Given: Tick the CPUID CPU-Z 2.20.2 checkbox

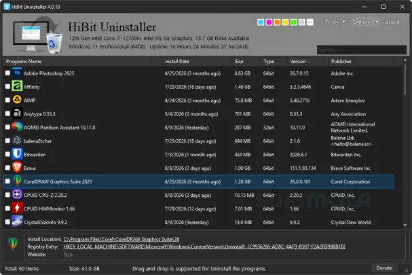Looking at the screenshot, I should pos(7,195).
